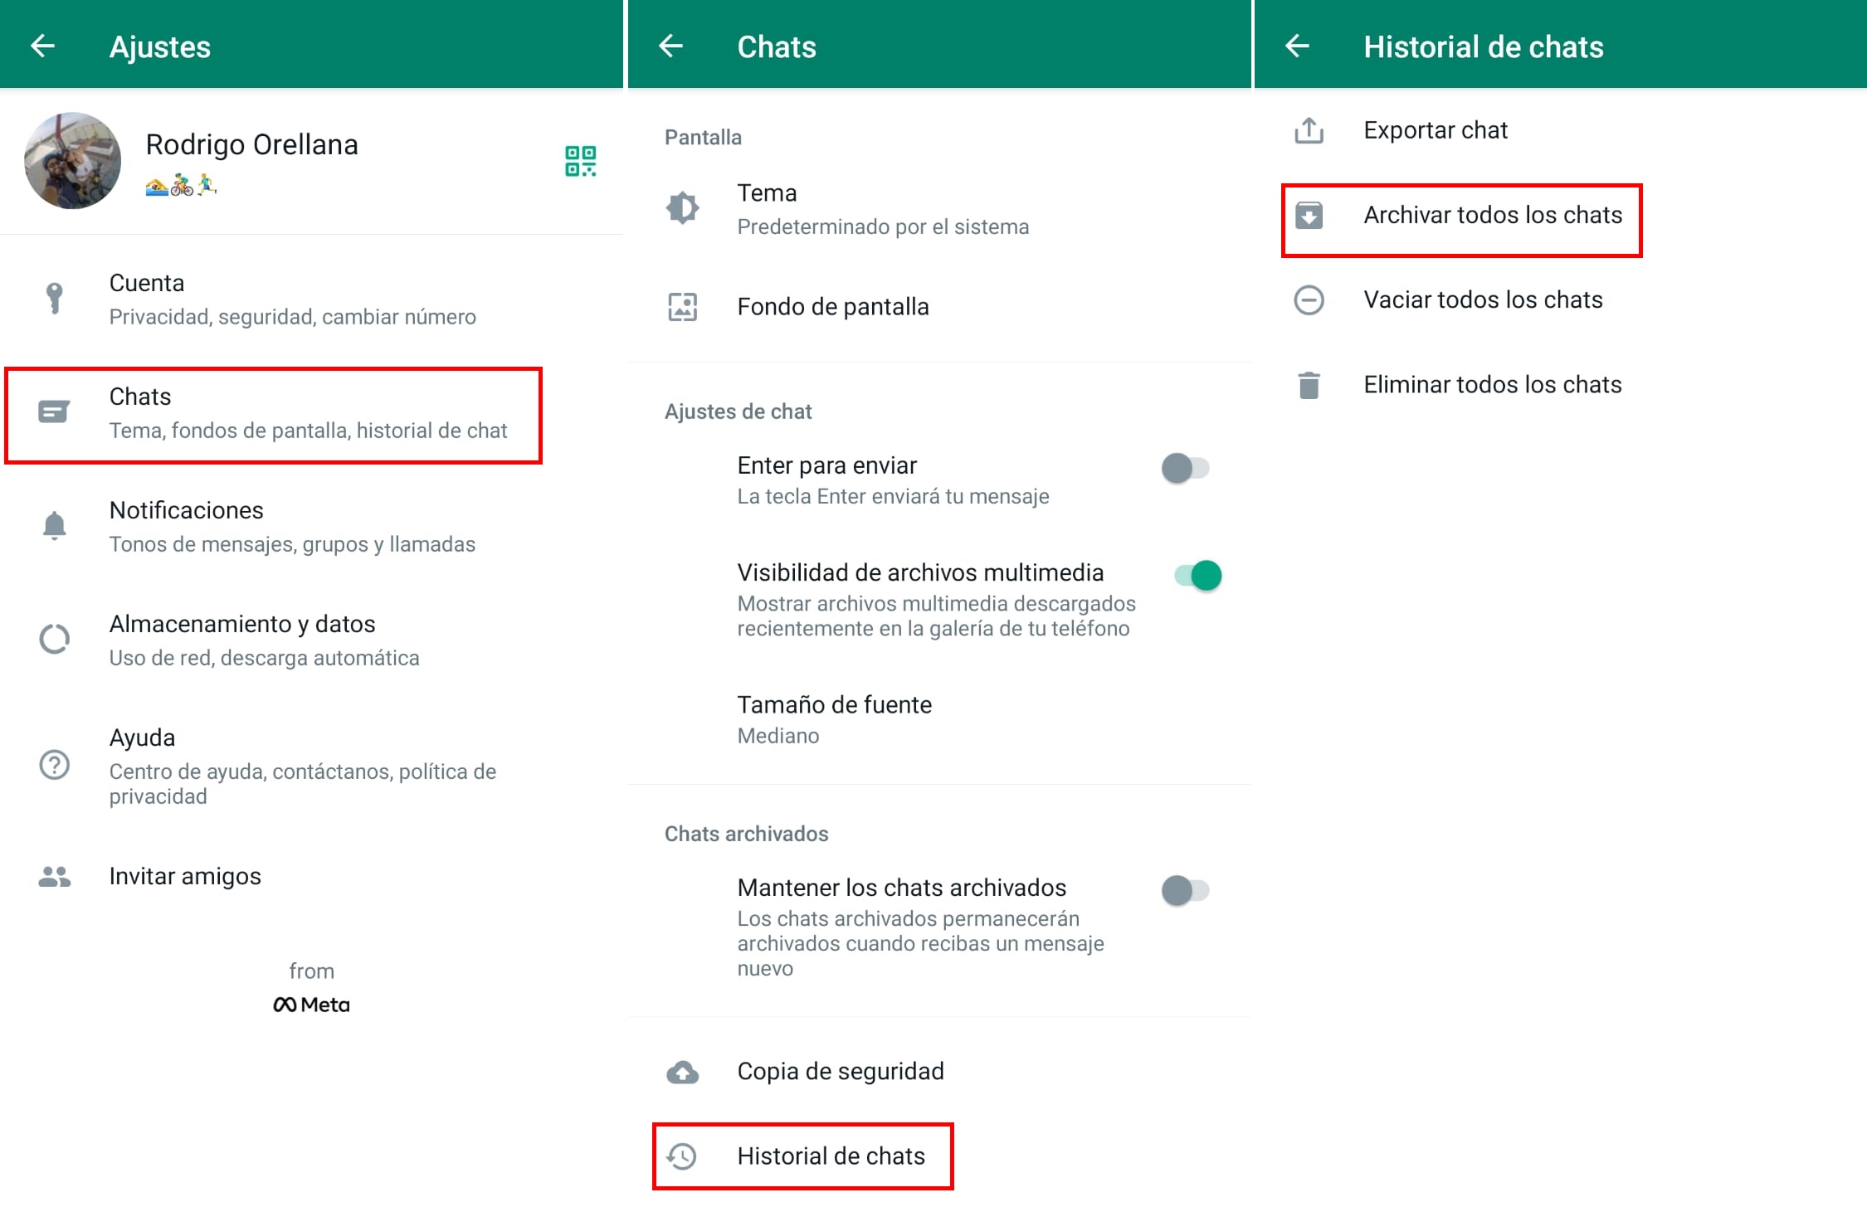The width and height of the screenshot is (1867, 1207).
Task: Open the Chats settings entry
Action: [x=274, y=413]
